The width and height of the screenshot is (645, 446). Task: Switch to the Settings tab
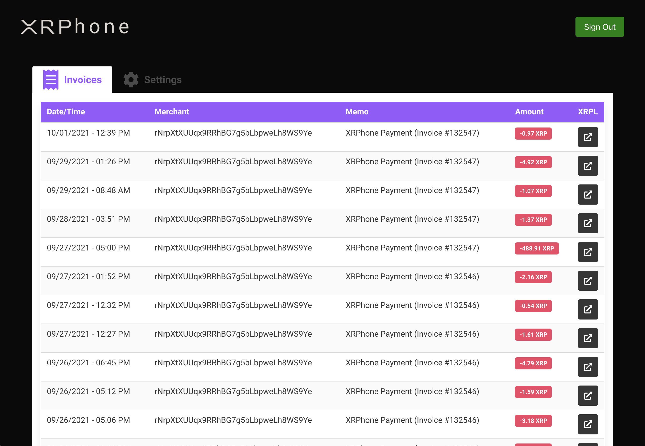click(163, 80)
